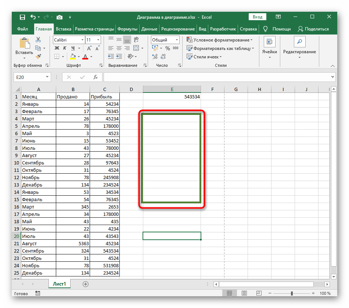Zoom out with the minus button
Image resolution: width=349 pixels, height=308 pixels.
(x=270, y=293)
